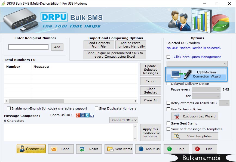Open the Pause every count dropdown

point(206,90)
